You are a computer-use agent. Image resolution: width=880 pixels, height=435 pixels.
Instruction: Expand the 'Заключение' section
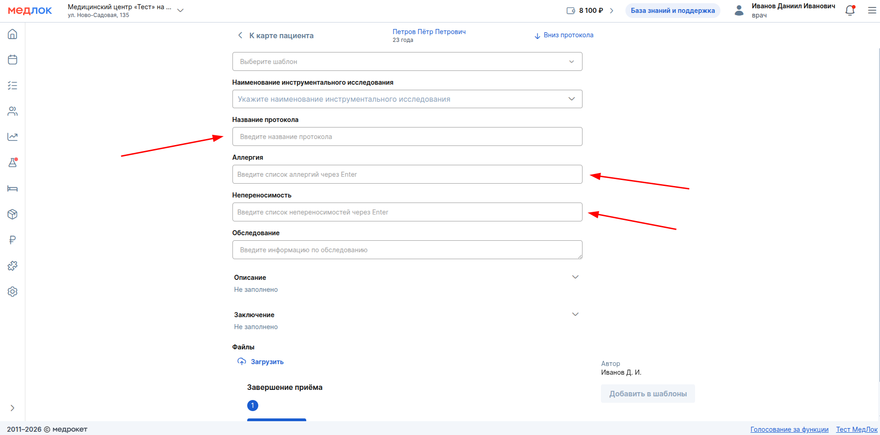pos(575,314)
